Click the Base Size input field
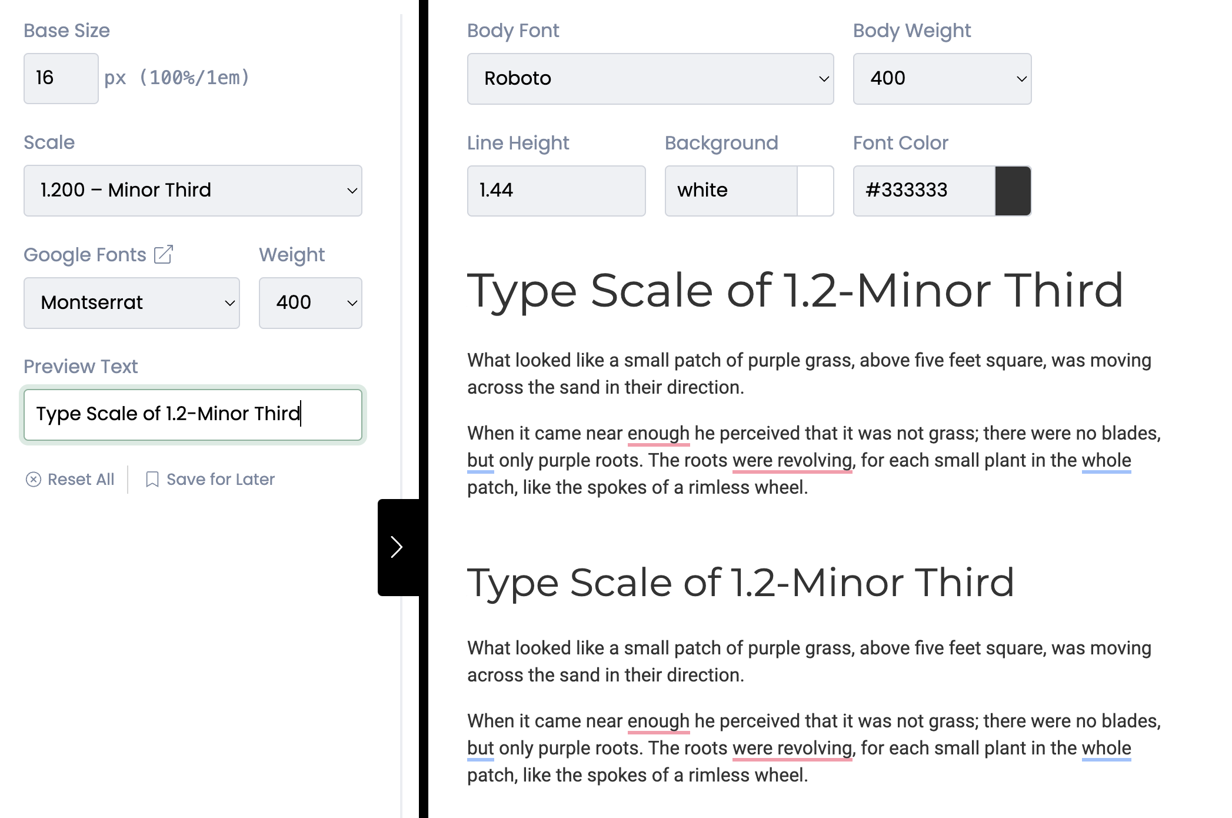This screenshot has height=818, width=1232. pyautogui.click(x=61, y=79)
